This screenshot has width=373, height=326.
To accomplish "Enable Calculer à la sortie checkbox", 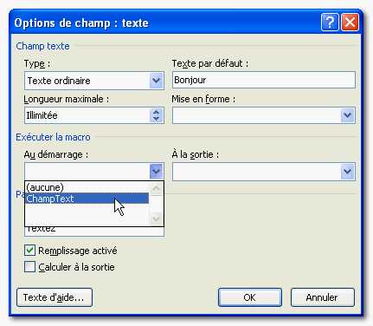I will coord(29,267).
